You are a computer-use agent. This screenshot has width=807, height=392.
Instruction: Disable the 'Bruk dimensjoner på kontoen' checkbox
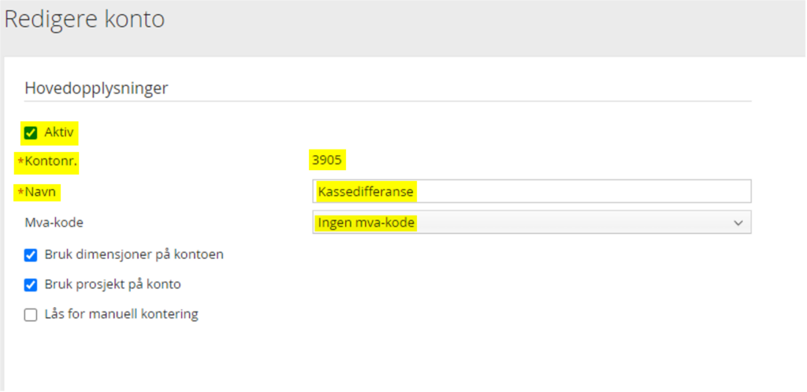(x=31, y=255)
